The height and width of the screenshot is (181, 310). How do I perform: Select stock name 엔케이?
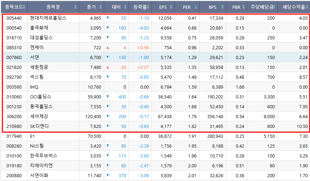37,47
